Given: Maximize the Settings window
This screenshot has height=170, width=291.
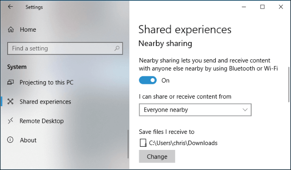Looking at the screenshot, I should click(262, 7).
